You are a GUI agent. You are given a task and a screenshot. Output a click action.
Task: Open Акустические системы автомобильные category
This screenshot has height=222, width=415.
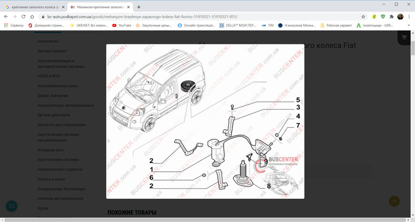pyautogui.click(x=58, y=137)
